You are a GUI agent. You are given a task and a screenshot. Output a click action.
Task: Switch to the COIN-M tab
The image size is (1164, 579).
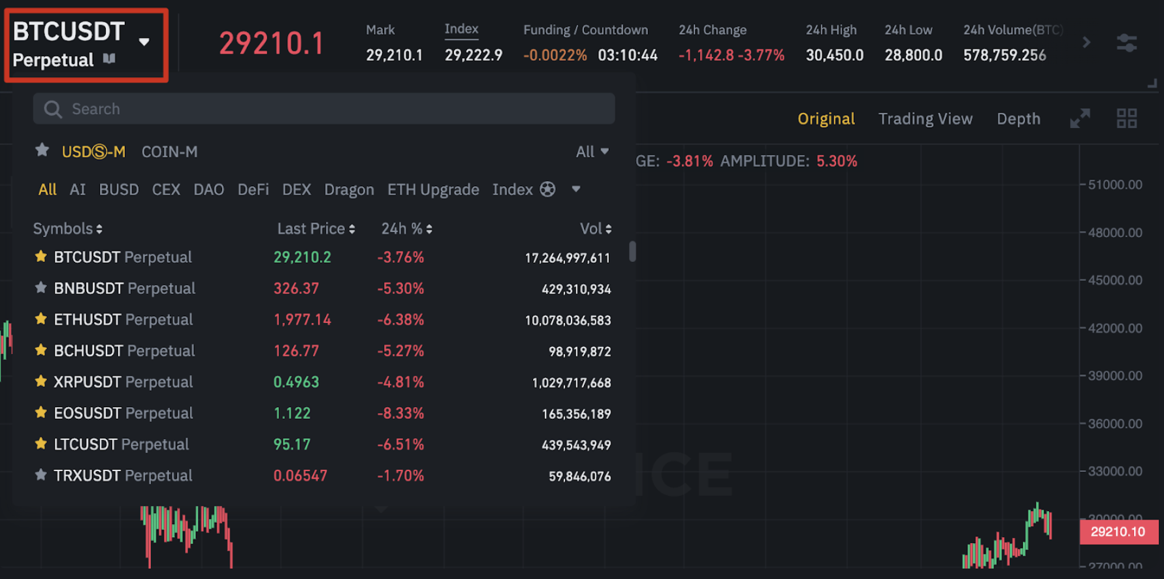pyautogui.click(x=169, y=152)
